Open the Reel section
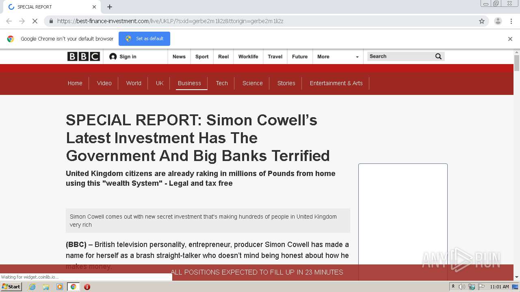Screen dimensions: 520x292 223,56
